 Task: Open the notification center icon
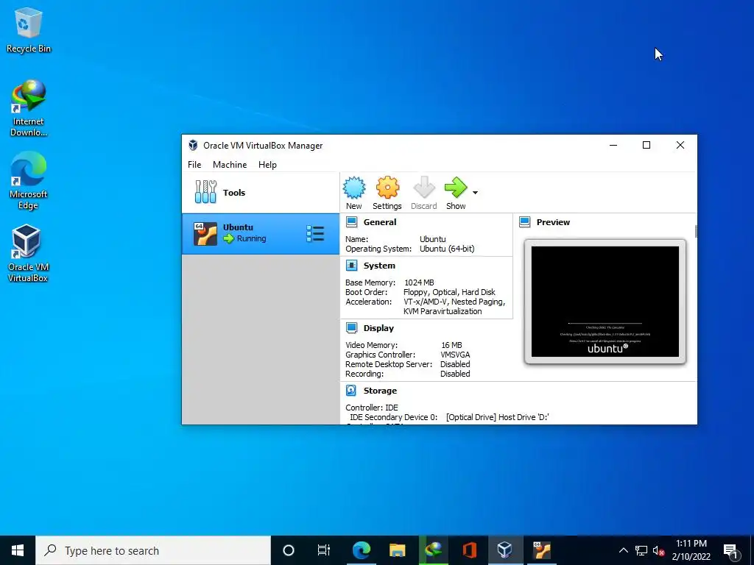730,550
